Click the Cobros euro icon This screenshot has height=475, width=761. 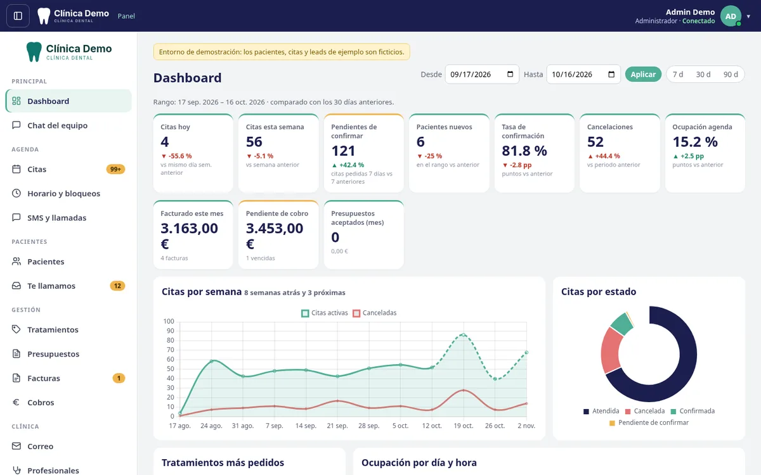click(16, 402)
